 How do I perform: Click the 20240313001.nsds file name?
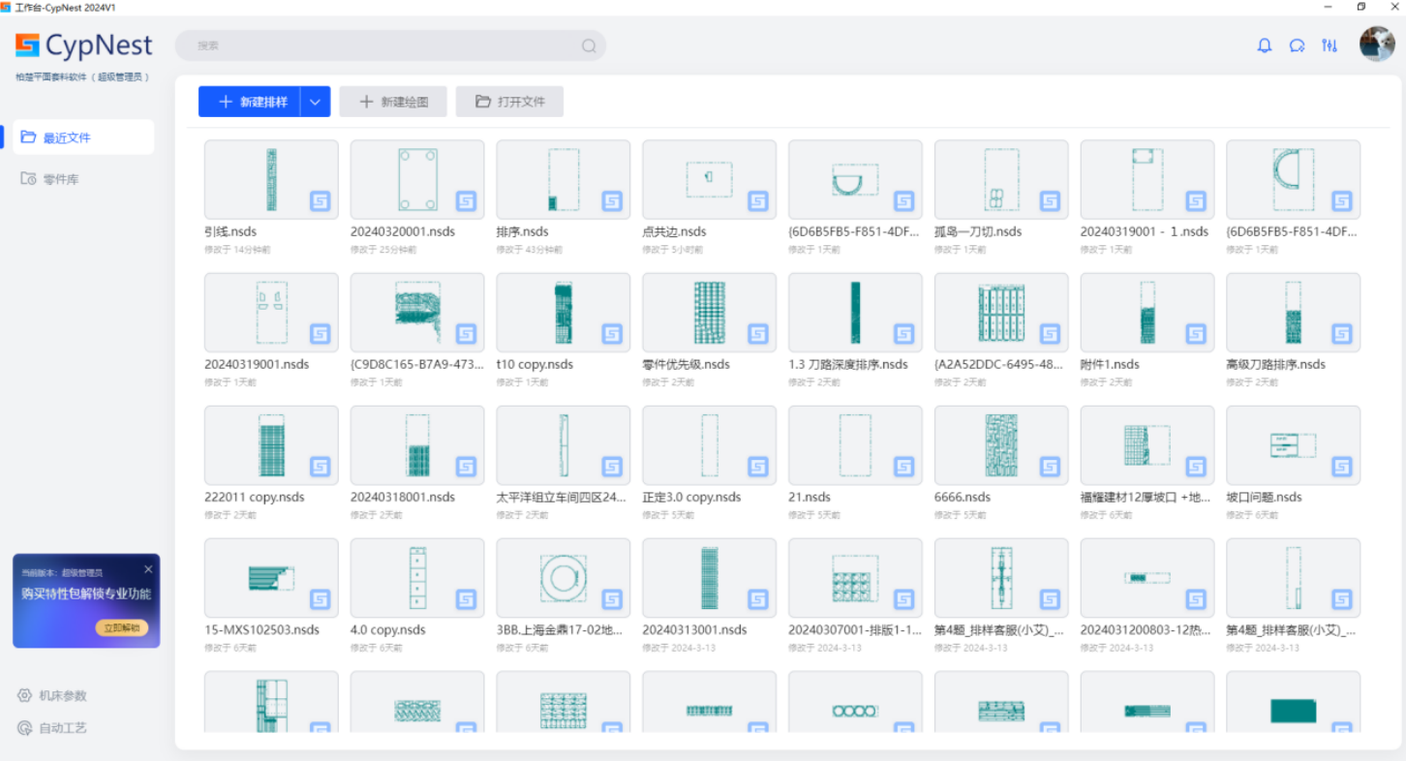694,630
